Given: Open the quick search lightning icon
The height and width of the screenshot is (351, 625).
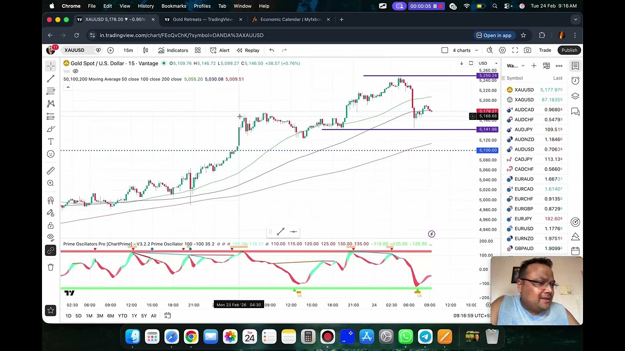Looking at the screenshot, I should point(490,50).
